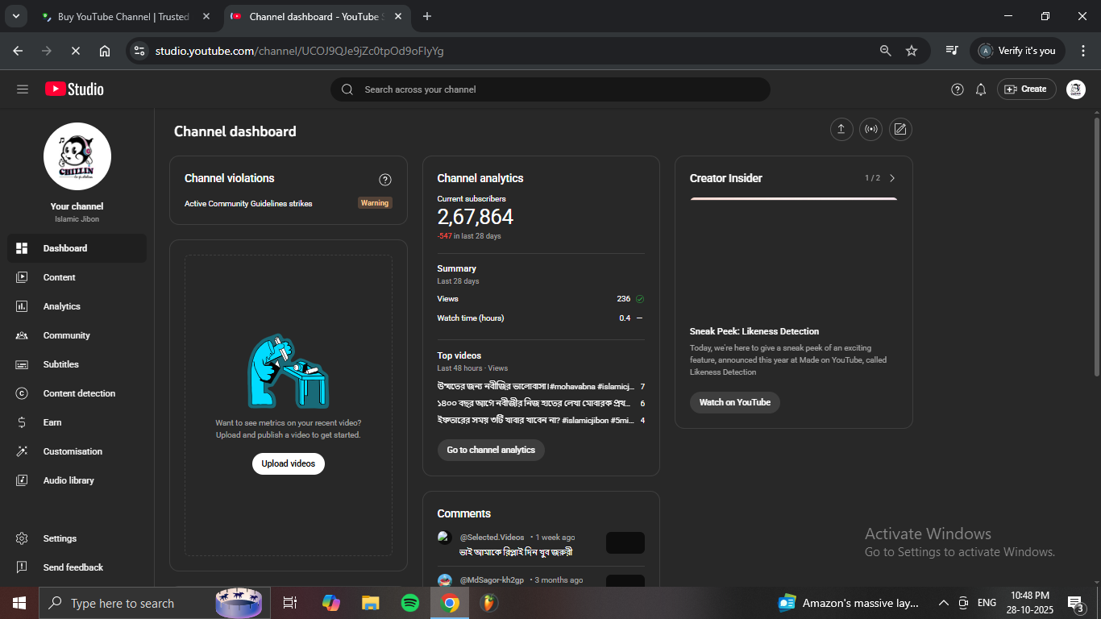The height and width of the screenshot is (619, 1101).
Task: Select Content detection in sidebar
Action: (x=79, y=393)
